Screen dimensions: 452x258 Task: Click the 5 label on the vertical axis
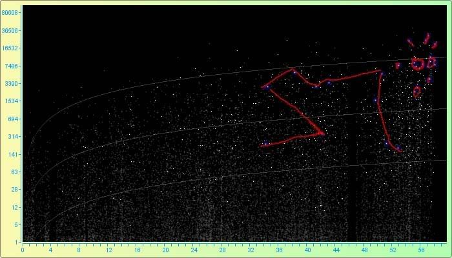point(16,225)
